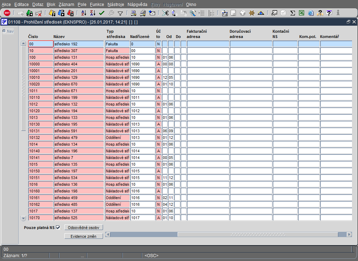Open the Záznam menu
This screenshot has height=261, width=358.
tap(66, 4)
